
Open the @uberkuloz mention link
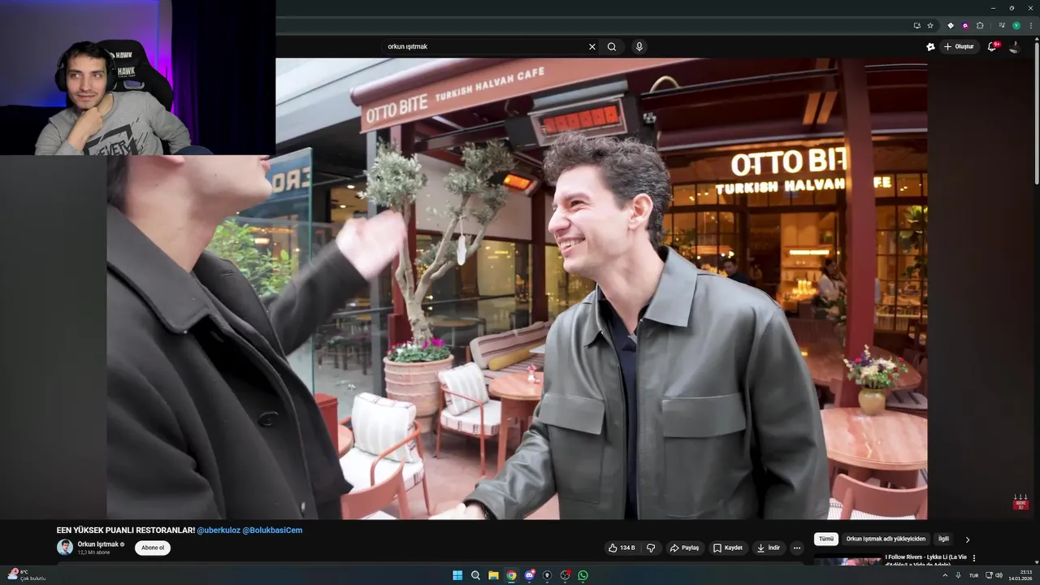click(x=219, y=531)
